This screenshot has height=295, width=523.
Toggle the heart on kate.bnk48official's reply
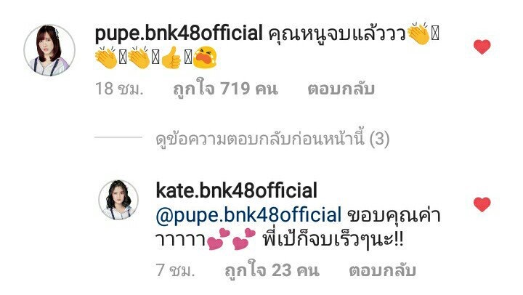click(x=482, y=204)
